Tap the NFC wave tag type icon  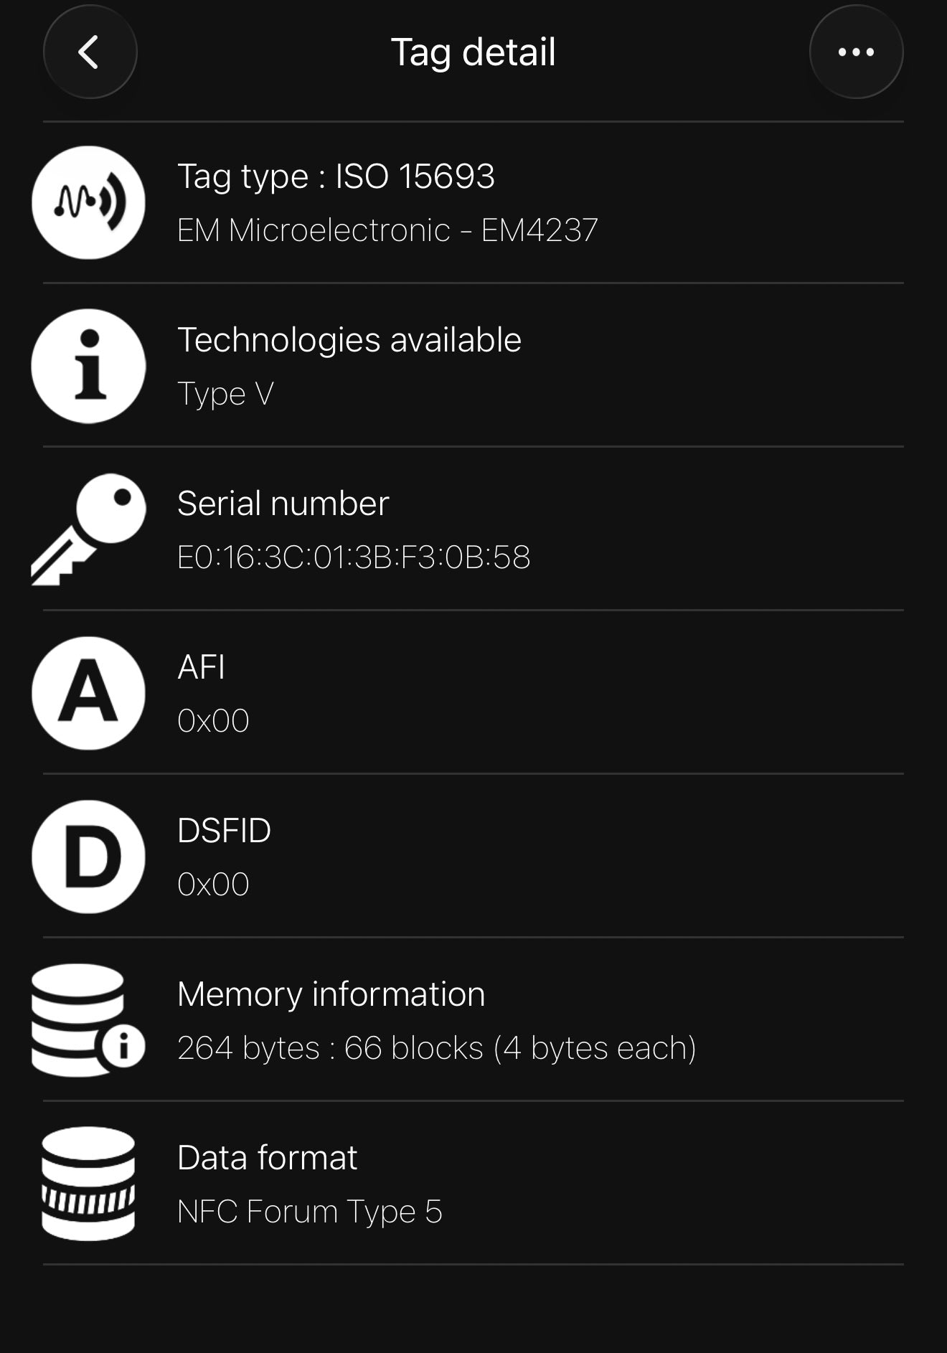[x=88, y=202]
